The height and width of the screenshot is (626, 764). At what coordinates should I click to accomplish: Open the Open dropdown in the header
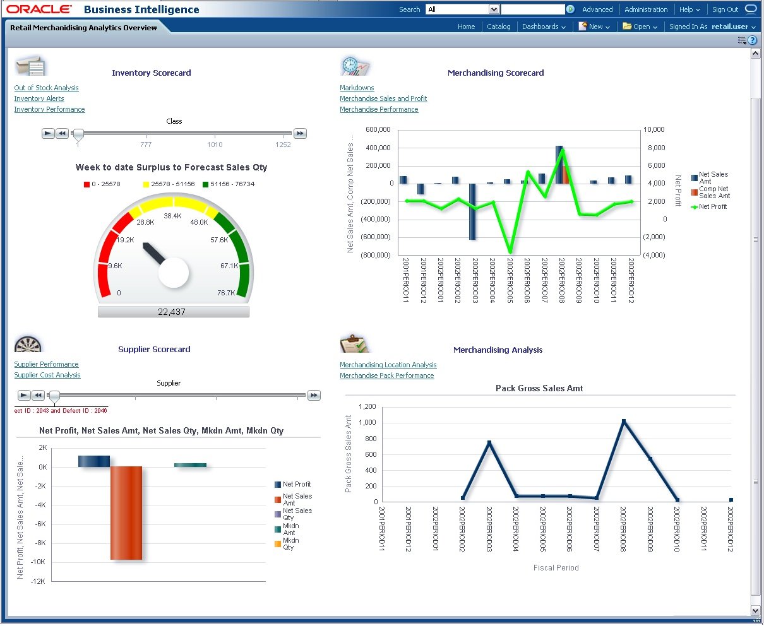(640, 27)
